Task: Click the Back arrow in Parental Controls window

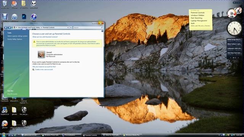Action: click(6, 27)
